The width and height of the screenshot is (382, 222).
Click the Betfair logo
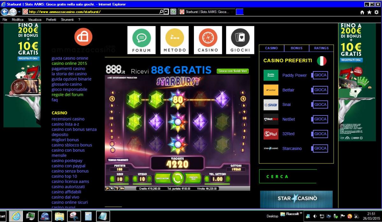pos(271,90)
